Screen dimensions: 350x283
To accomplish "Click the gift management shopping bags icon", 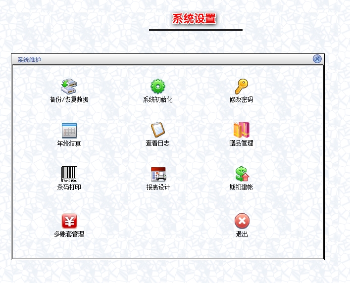I will pyautogui.click(x=242, y=130).
